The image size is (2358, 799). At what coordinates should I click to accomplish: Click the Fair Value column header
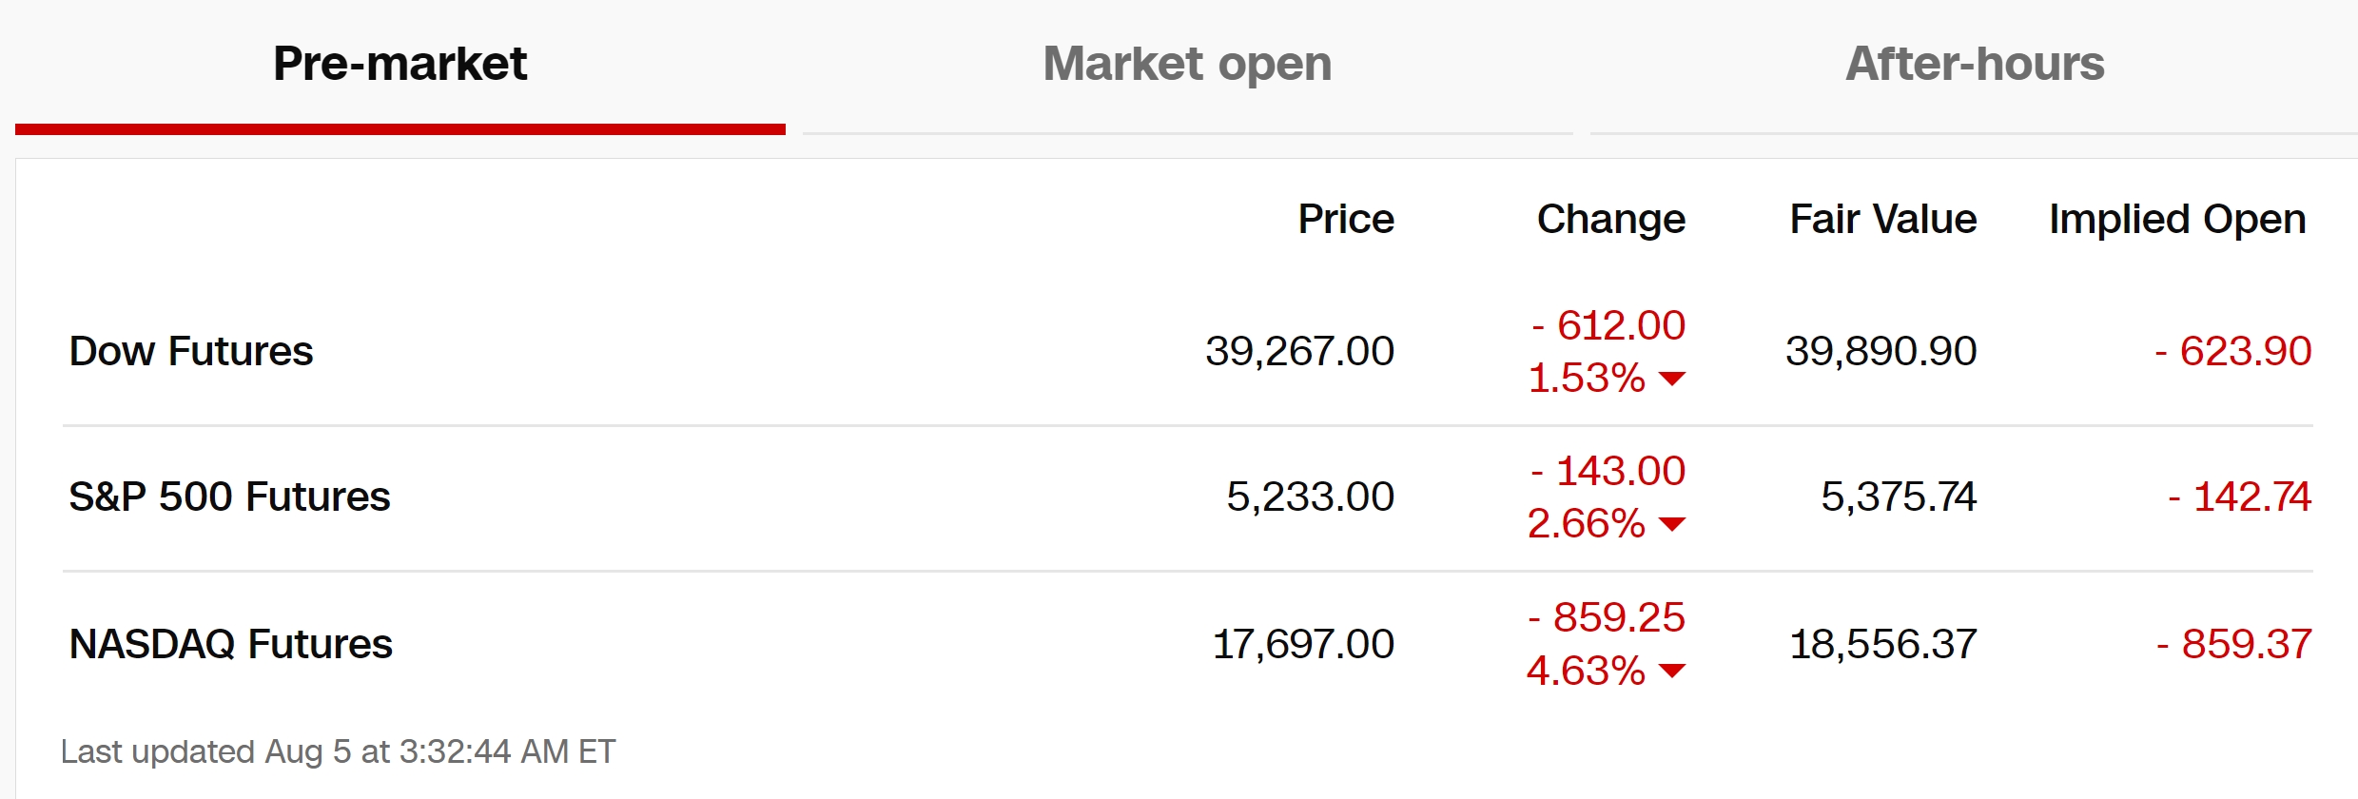(1883, 220)
